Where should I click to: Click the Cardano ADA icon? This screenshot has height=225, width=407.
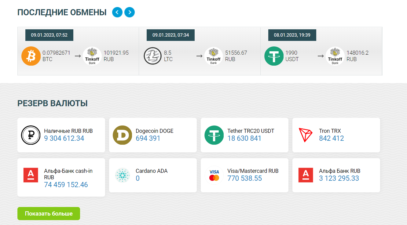122,175
